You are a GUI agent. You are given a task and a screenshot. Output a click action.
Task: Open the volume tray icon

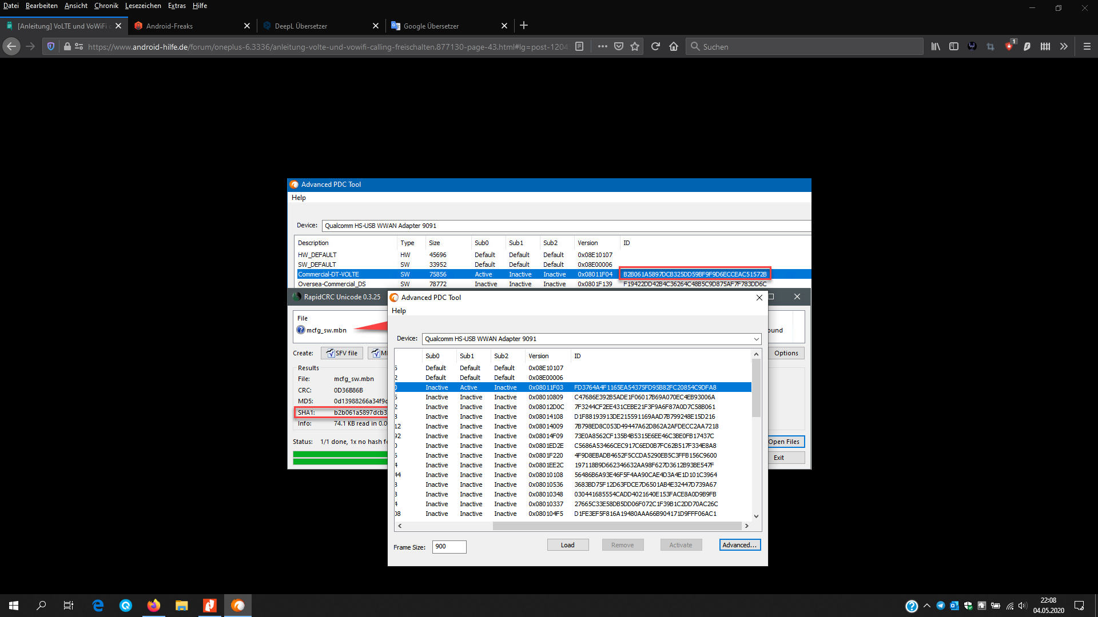tap(1023, 606)
